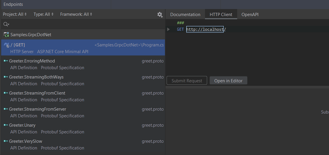Click the HTTP globe icon of the / [GET] endpoint
Screen dimensions: 329x155
[6, 45]
